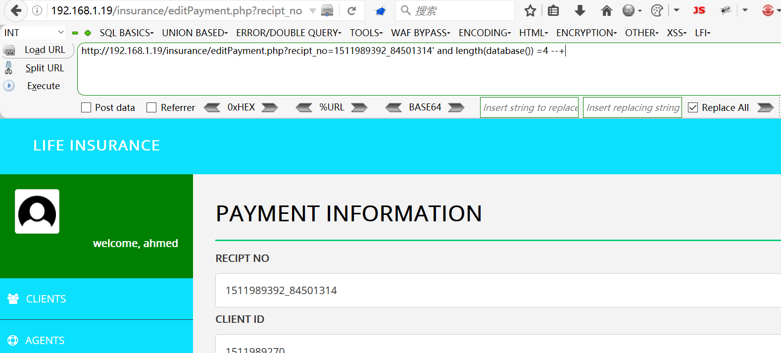Open the site information icon
Screen dimensions: 781x353
[x=37, y=10]
